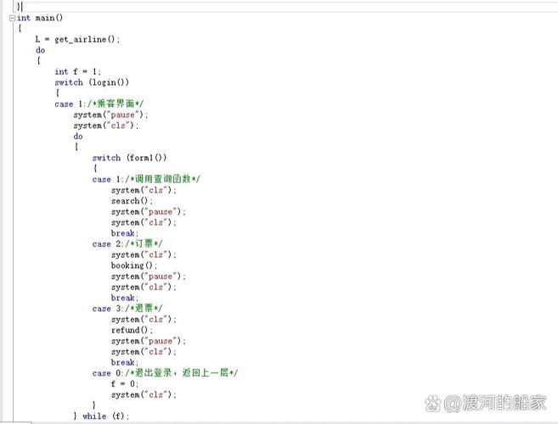Click the 调用查询函数 comment
This screenshot has height=424, width=558.
(x=161, y=180)
